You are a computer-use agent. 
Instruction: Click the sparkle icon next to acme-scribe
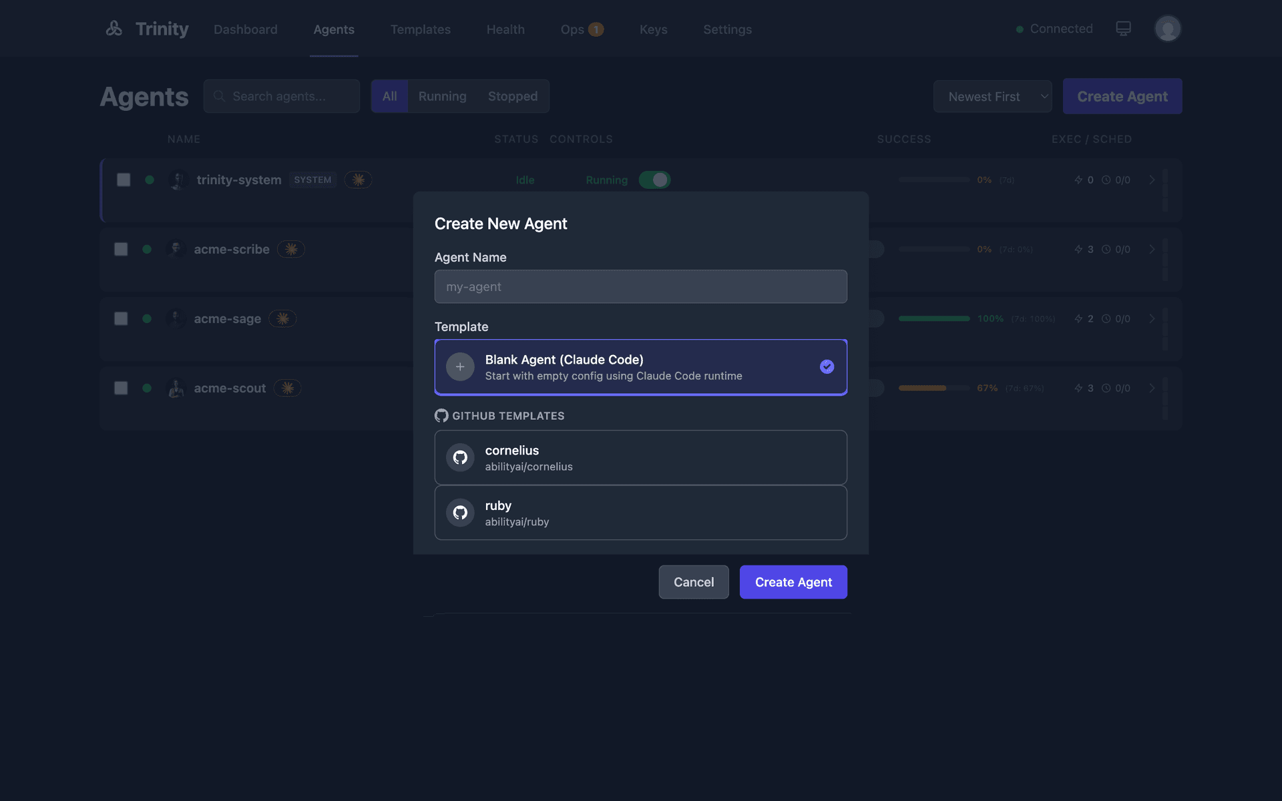[291, 249]
